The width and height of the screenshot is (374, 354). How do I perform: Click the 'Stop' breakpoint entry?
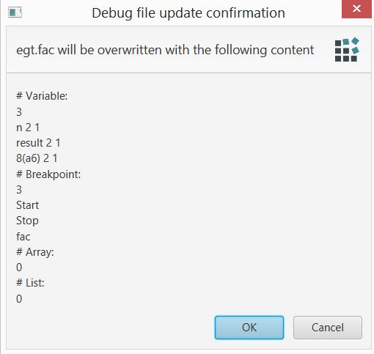pyautogui.click(x=27, y=221)
